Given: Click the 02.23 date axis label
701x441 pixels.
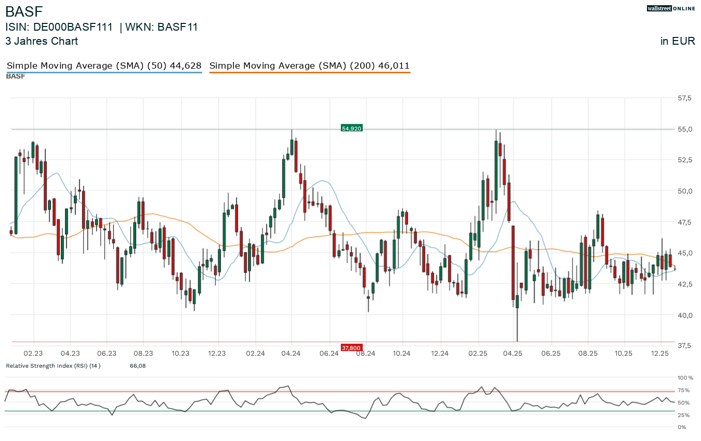Looking at the screenshot, I should coord(34,354).
